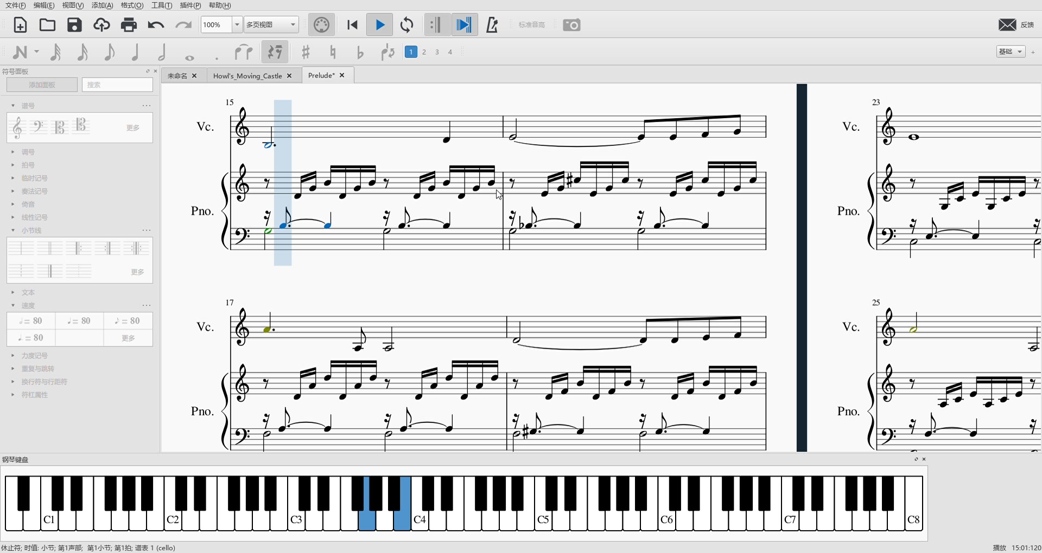Upload score online with the cloud icon

pos(101,25)
